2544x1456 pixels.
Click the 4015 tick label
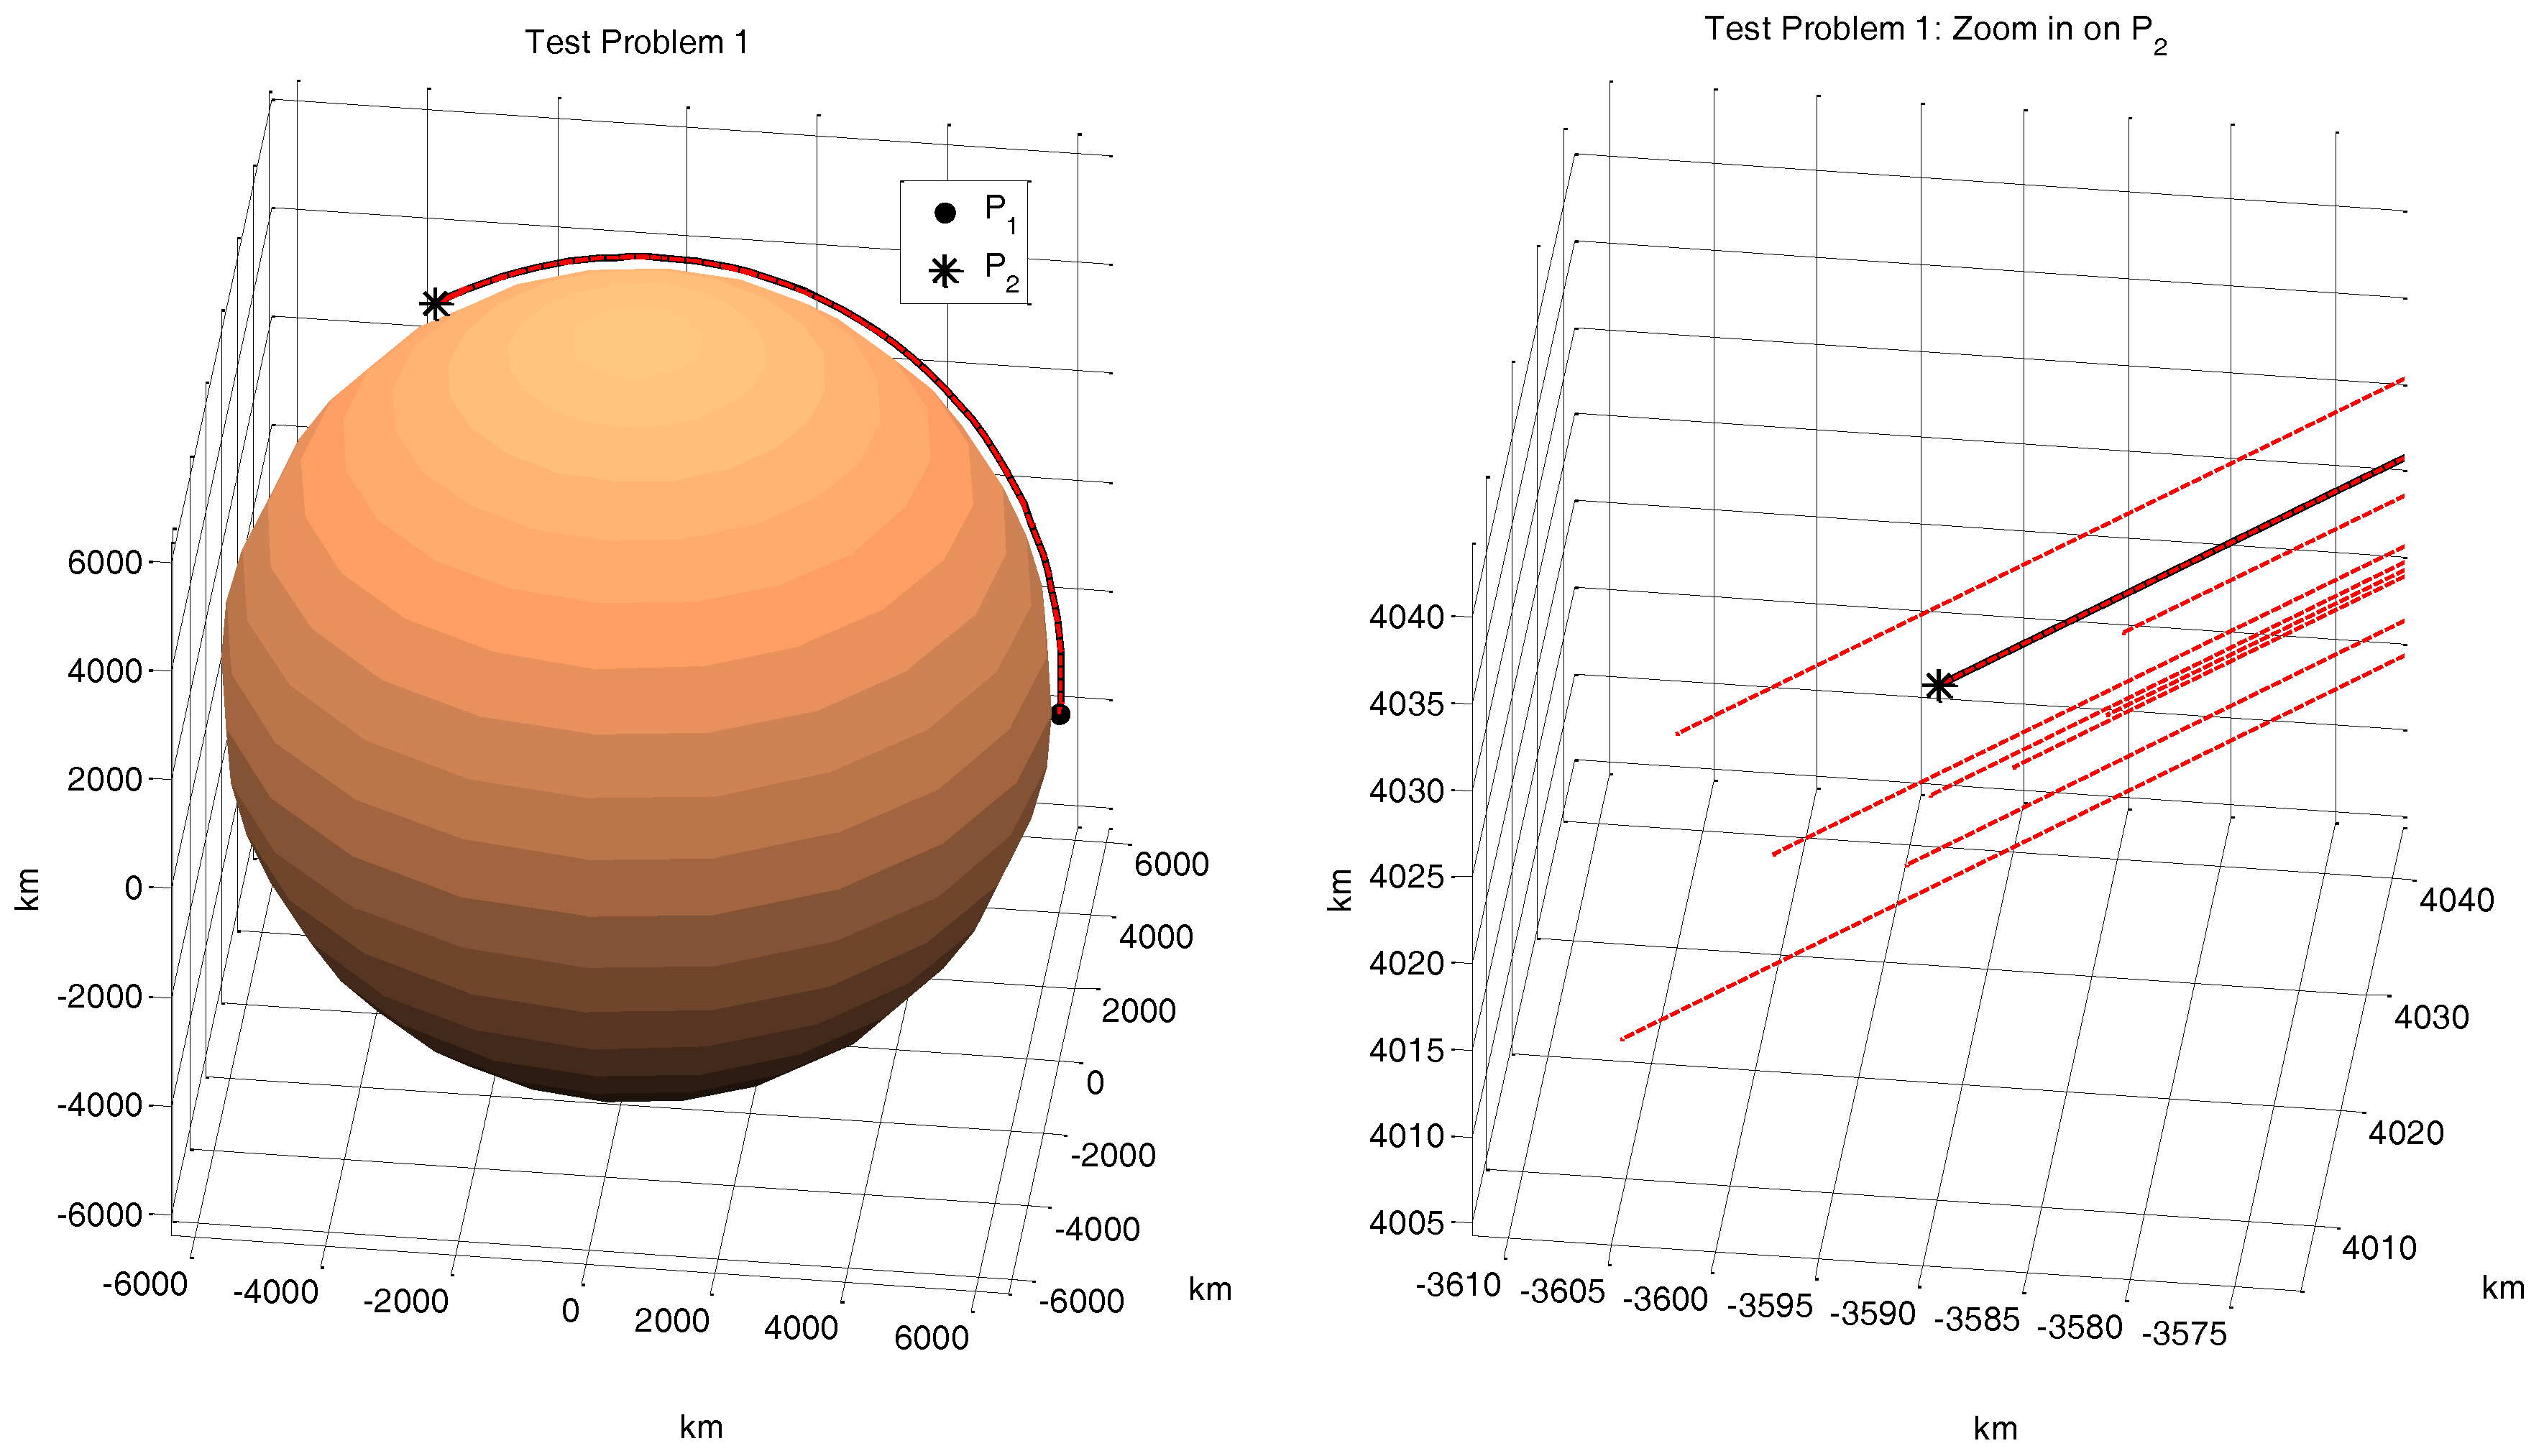click(x=1407, y=1050)
